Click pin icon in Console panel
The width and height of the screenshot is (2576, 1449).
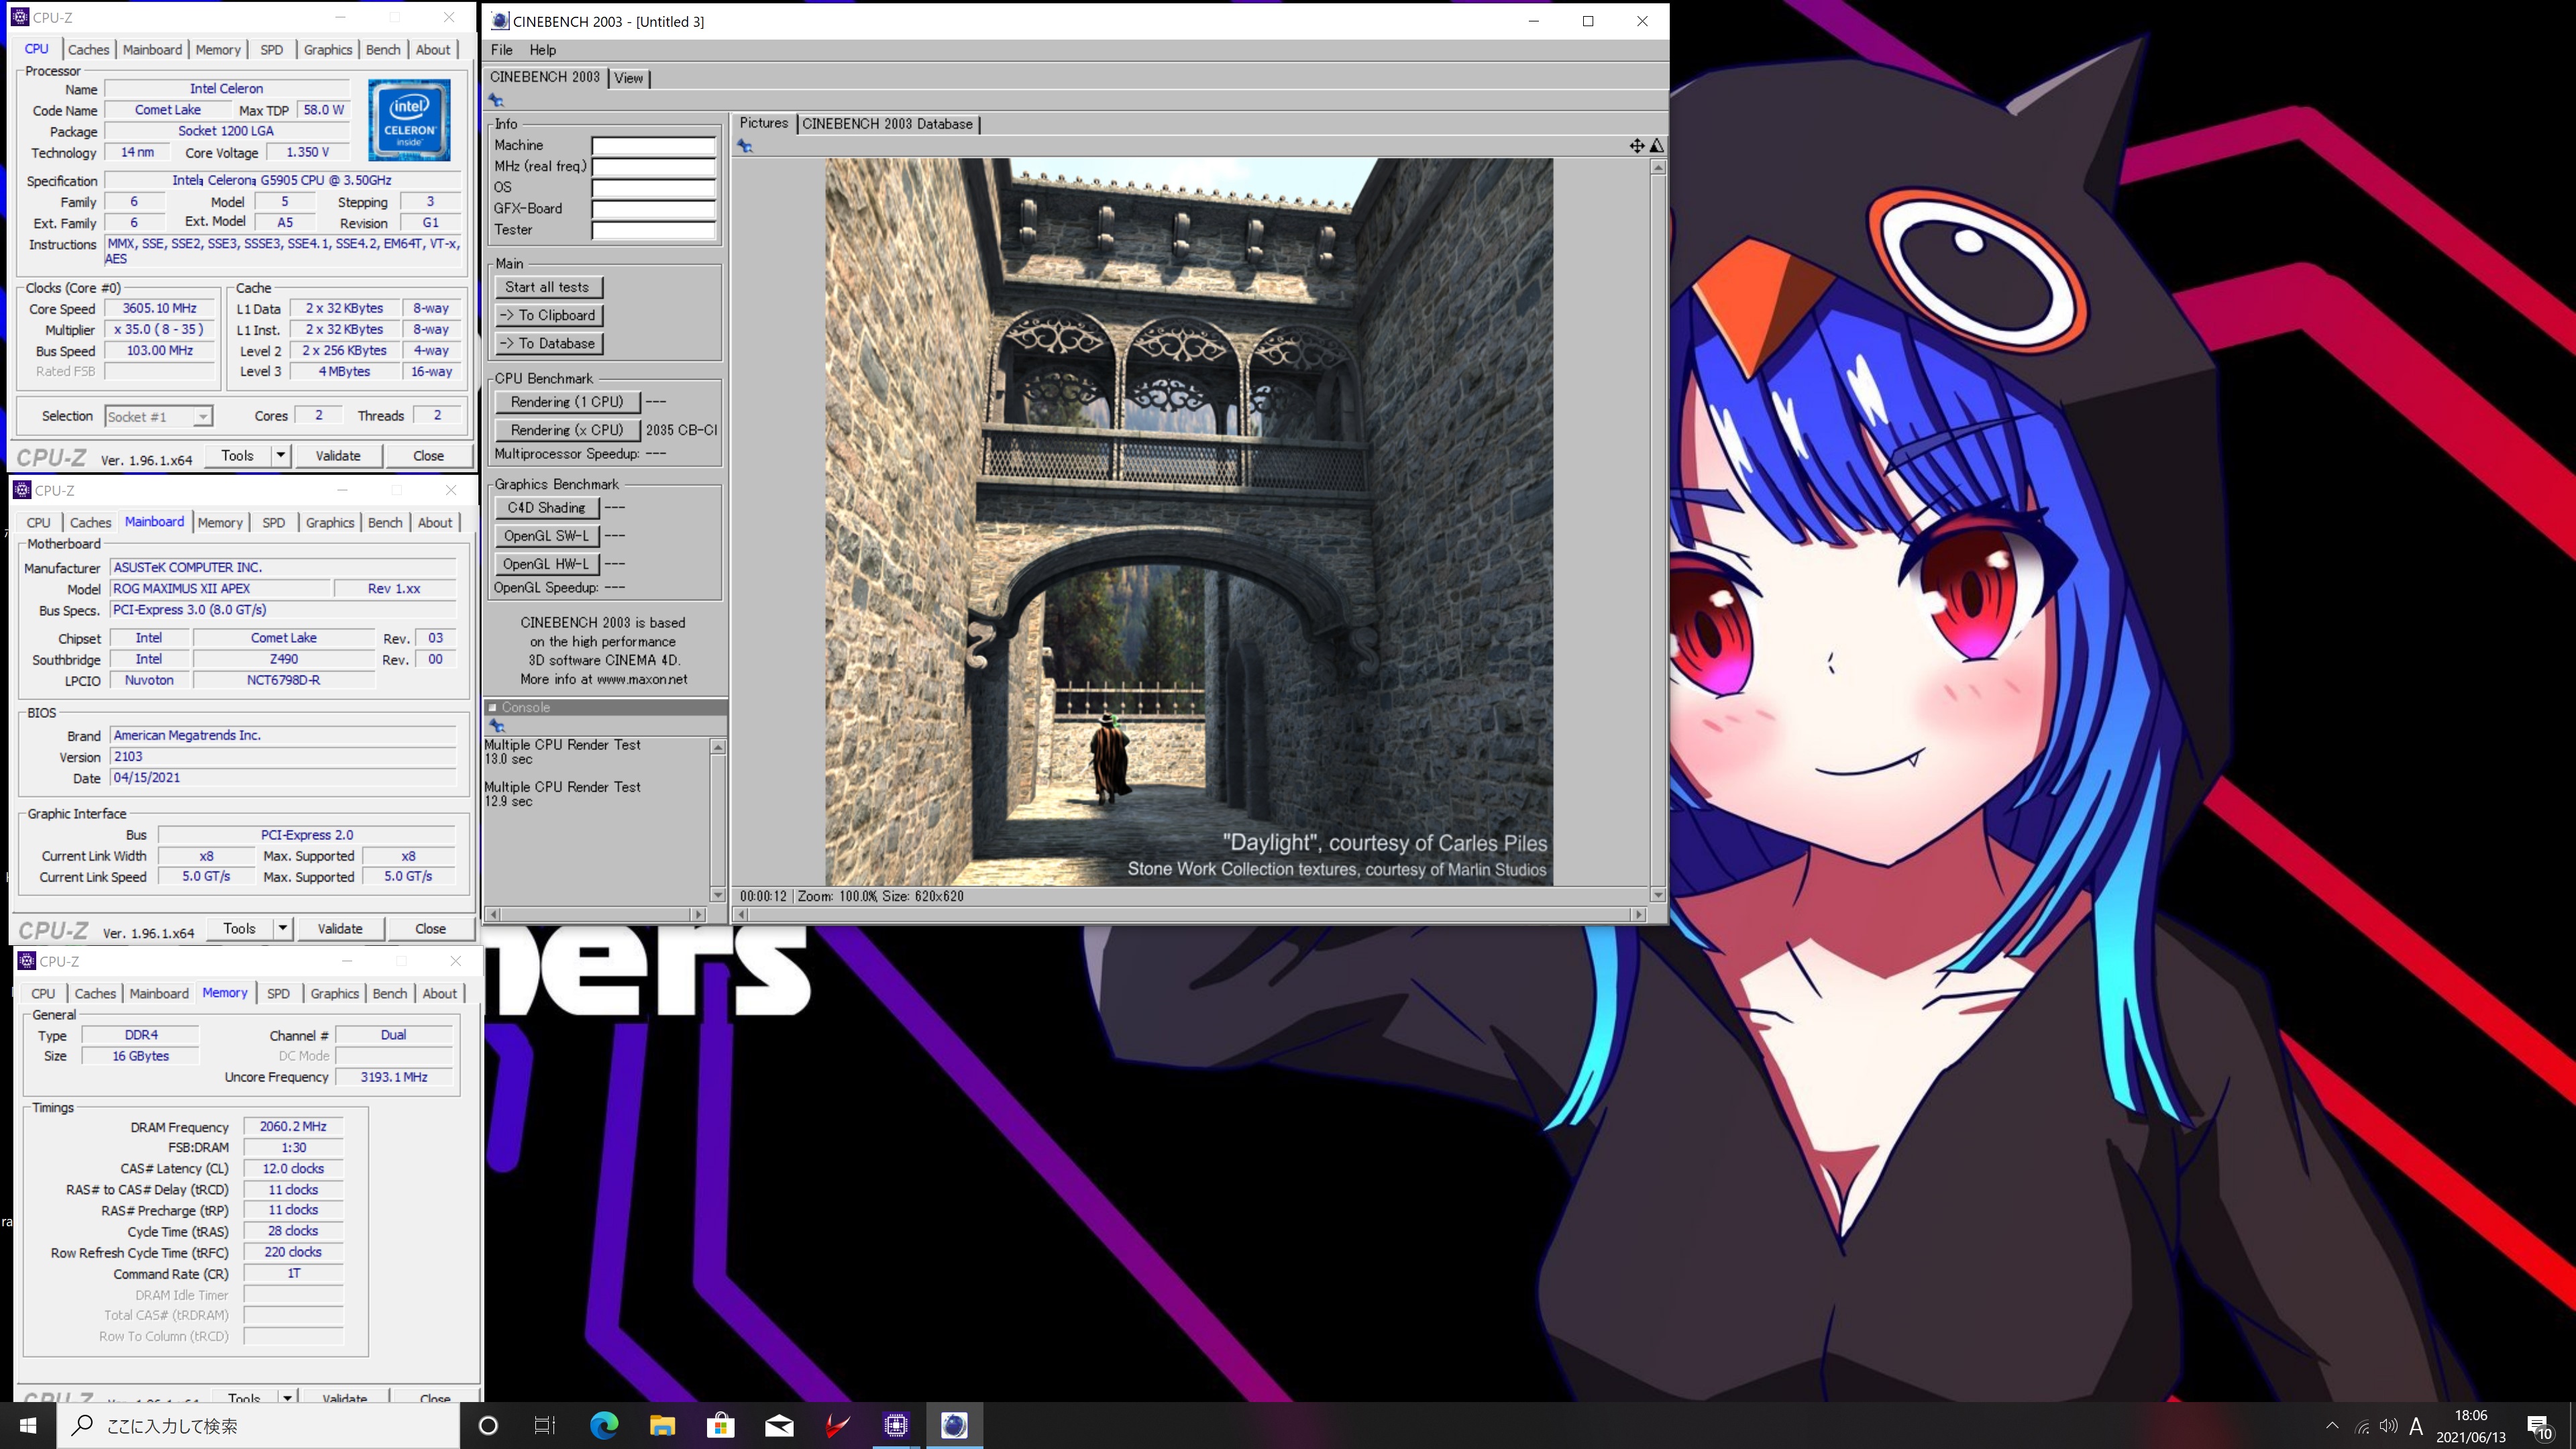pos(497,726)
